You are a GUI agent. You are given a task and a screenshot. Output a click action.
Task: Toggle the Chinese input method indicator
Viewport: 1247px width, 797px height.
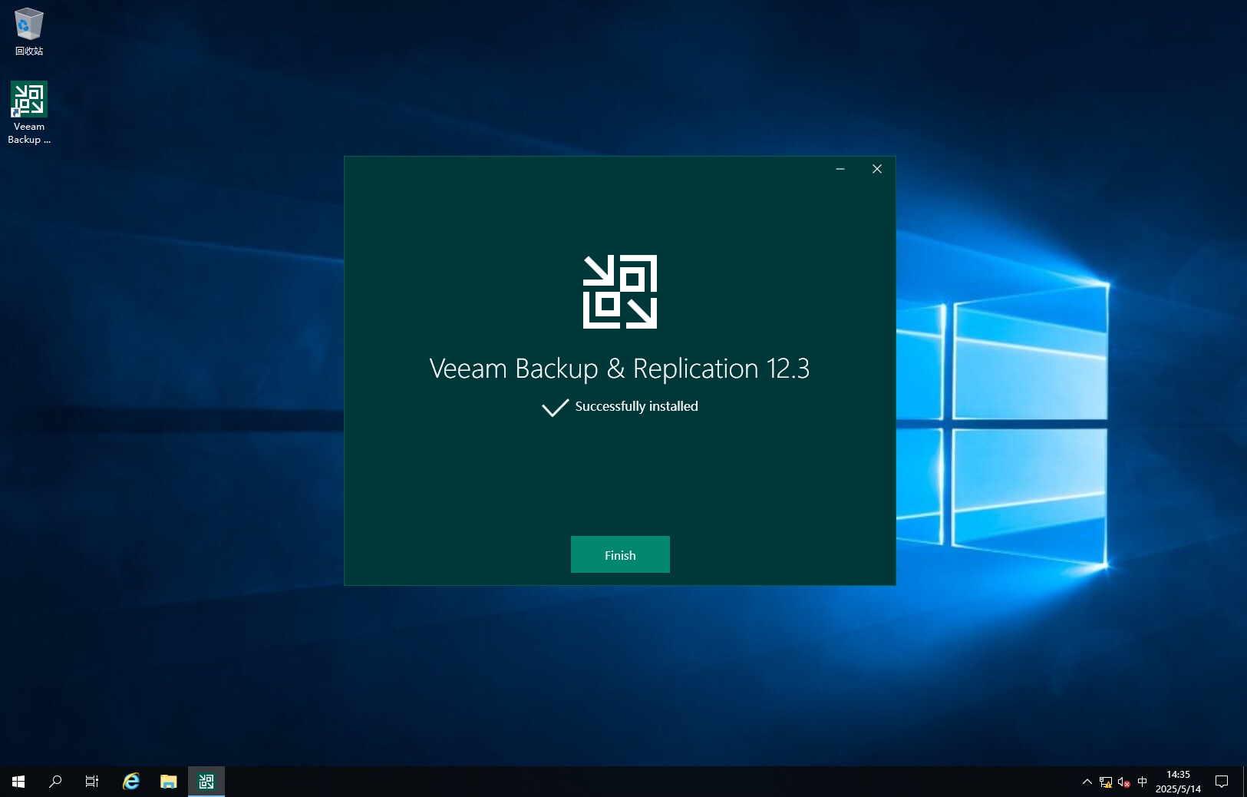[x=1143, y=782]
